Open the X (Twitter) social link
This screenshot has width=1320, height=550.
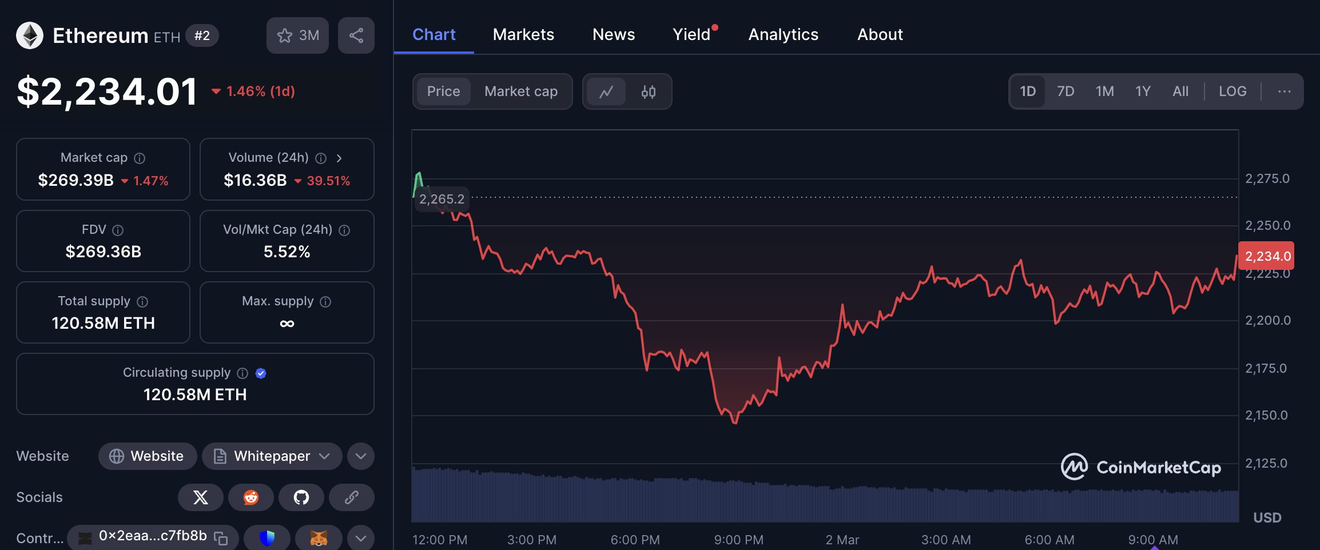(x=201, y=497)
